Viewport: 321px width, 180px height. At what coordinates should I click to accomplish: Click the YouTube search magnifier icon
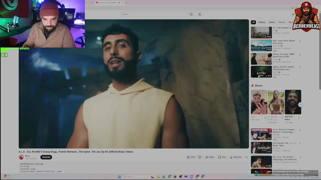191,14
